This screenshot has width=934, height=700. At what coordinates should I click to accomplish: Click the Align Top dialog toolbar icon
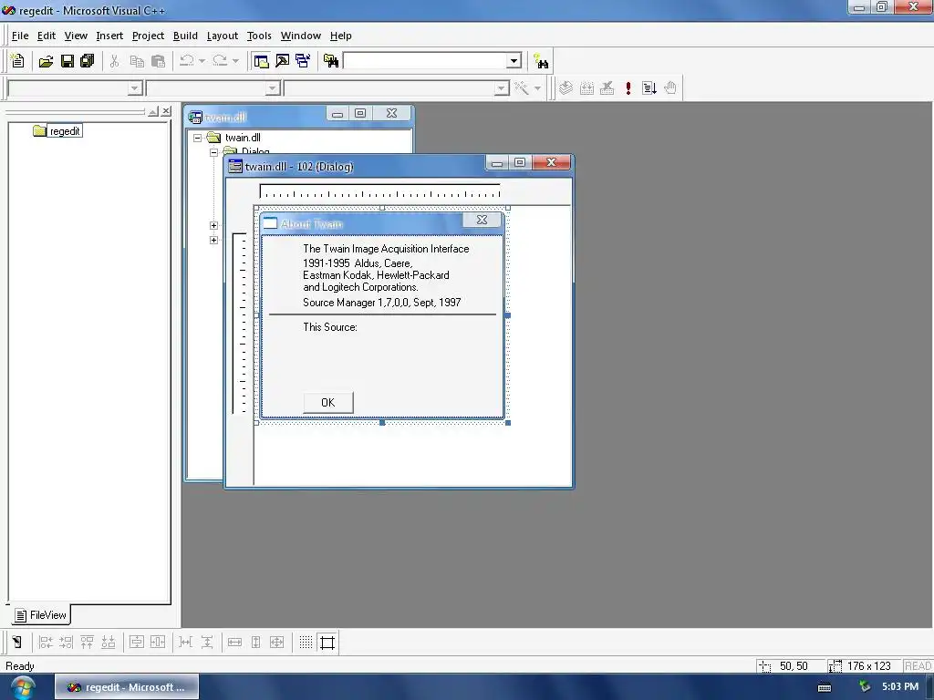tap(87, 643)
